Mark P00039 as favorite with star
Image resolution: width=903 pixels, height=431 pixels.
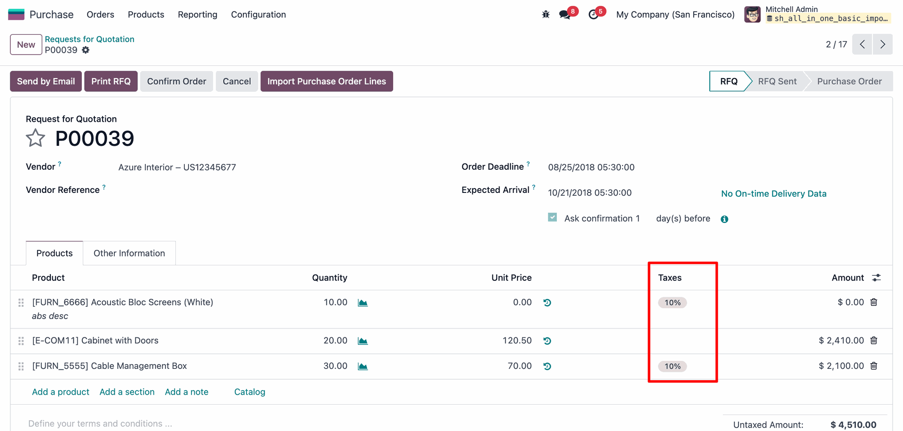[x=35, y=138]
